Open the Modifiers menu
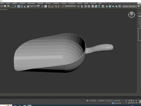Image resolution: width=141 pixels, height=106 pixels. click(15, 3)
